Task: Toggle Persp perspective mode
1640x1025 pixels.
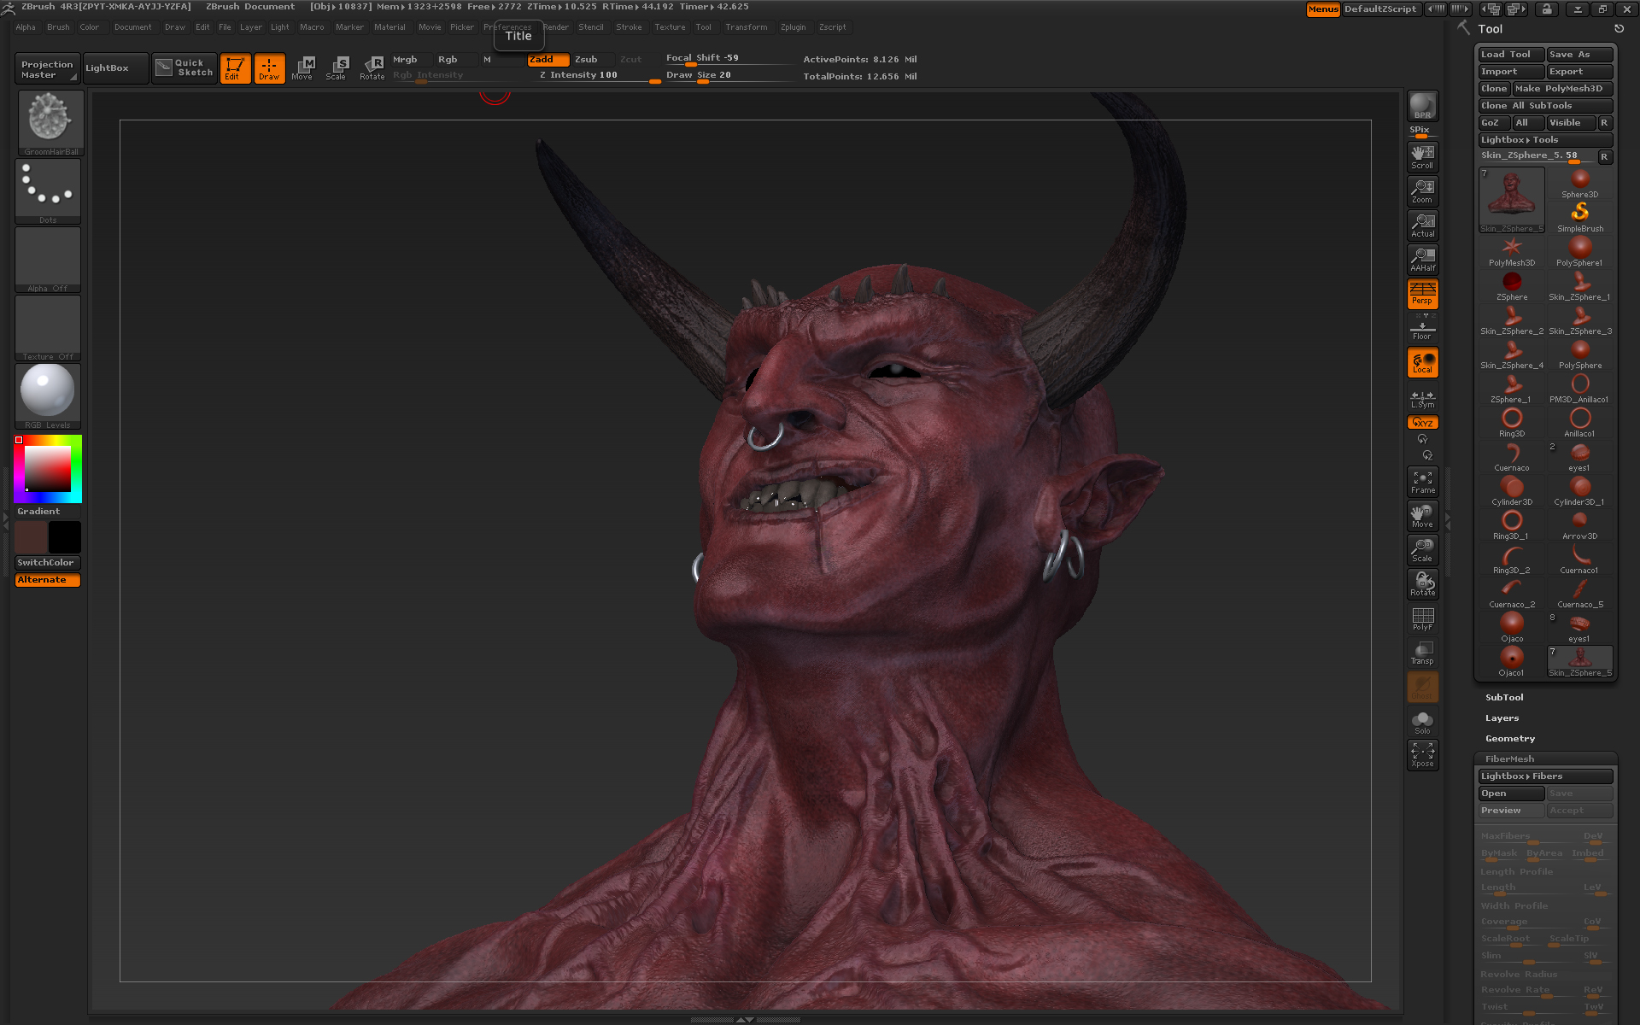Action: 1422,293
